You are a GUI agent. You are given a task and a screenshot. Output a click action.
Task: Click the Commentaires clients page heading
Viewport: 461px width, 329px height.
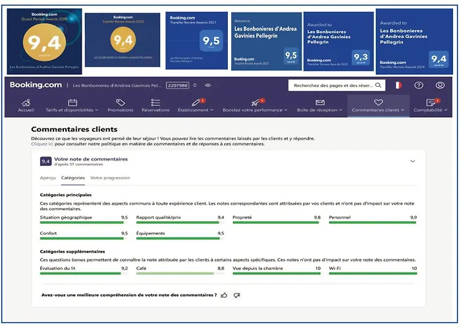point(74,129)
